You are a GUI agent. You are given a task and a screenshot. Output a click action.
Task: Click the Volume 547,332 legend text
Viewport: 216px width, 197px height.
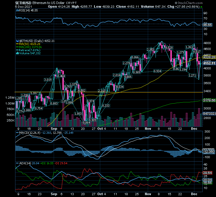click(30, 53)
